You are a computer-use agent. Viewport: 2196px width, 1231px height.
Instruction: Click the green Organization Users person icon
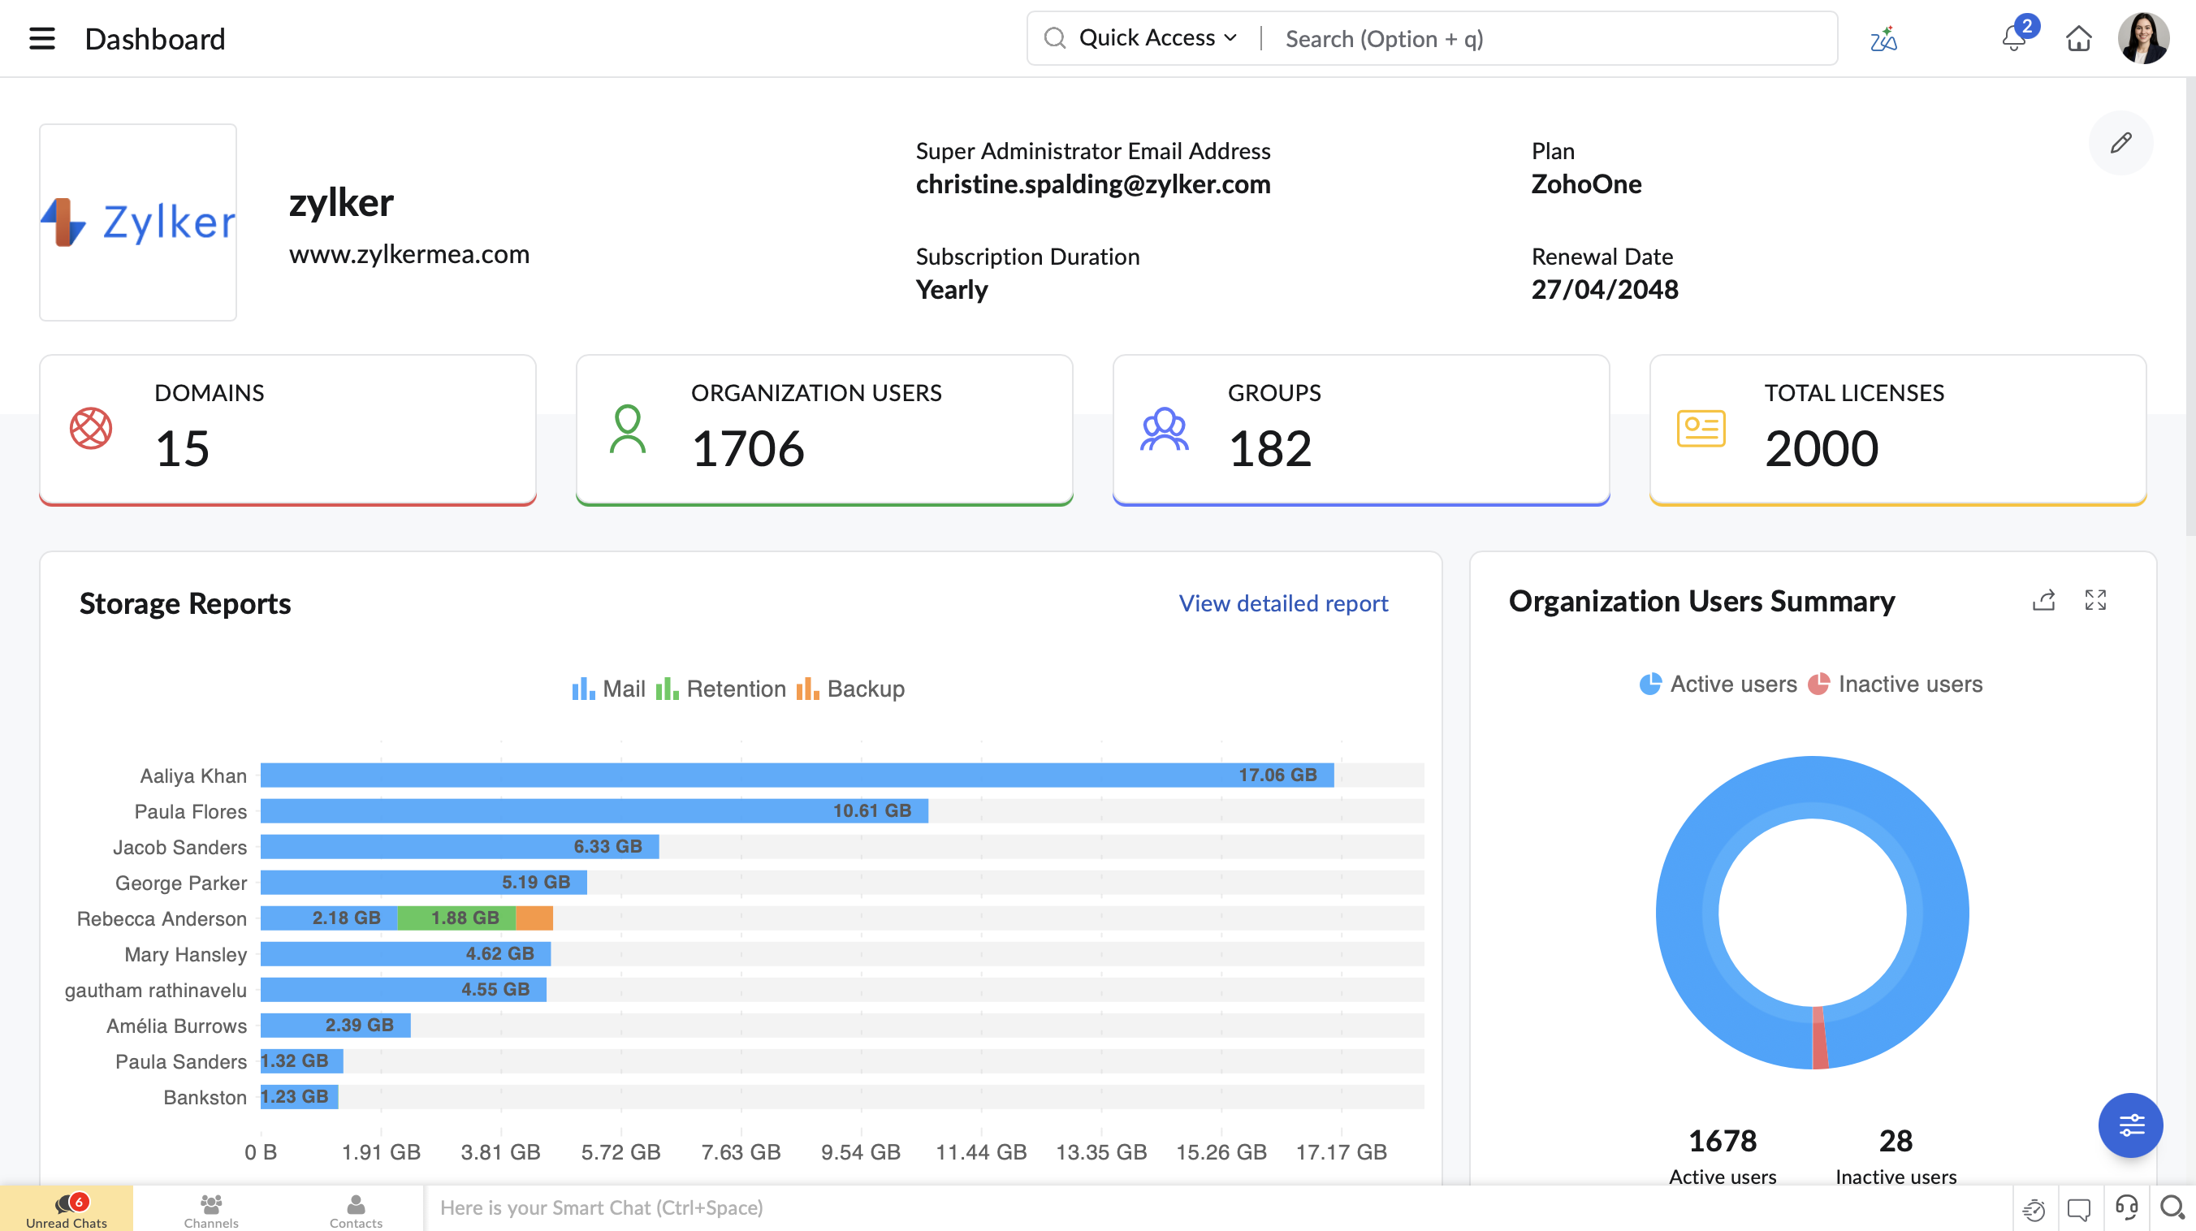point(628,428)
